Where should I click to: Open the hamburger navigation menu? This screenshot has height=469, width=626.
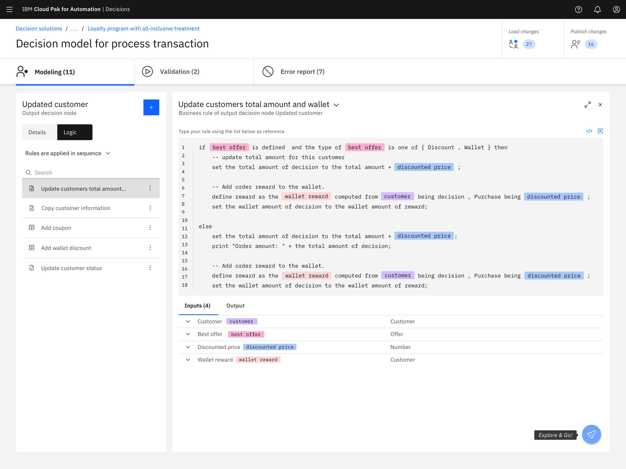[x=9, y=9]
